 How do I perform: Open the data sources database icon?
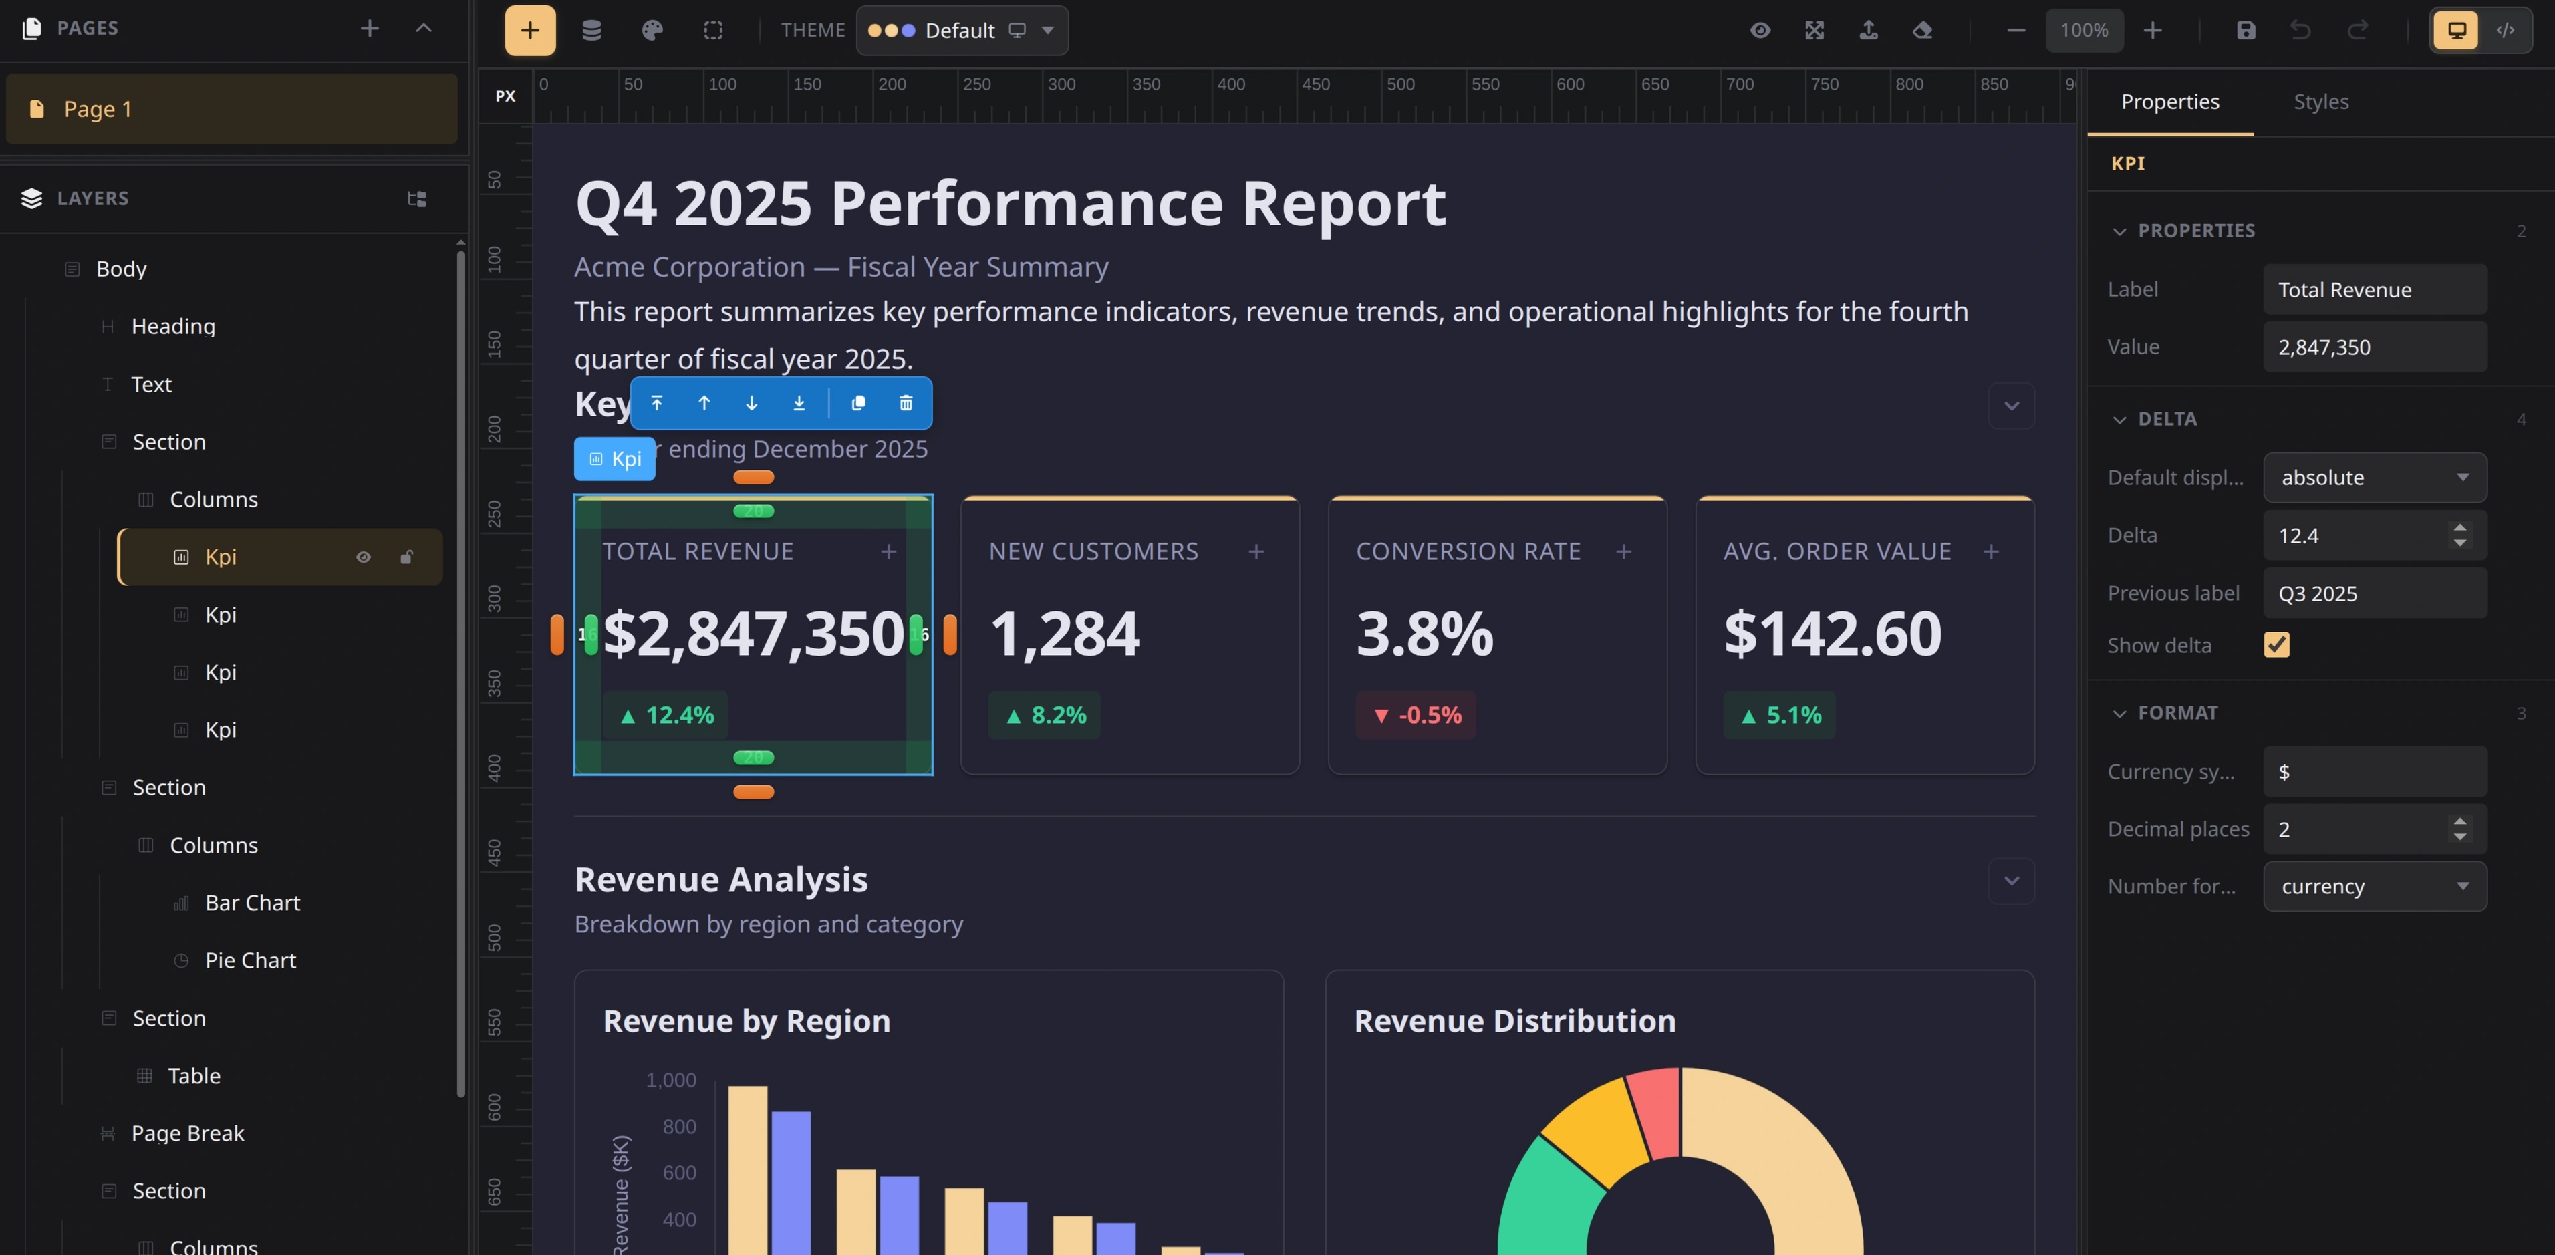click(591, 30)
